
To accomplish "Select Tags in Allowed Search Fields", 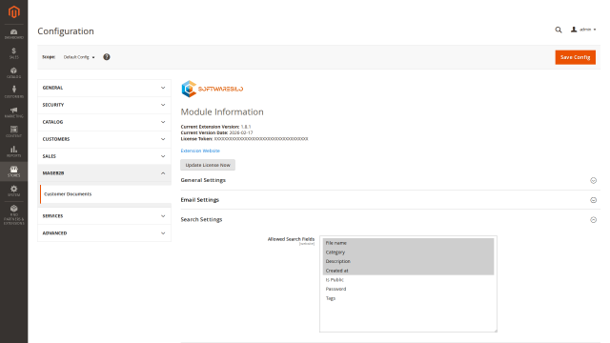I will click(408, 298).
